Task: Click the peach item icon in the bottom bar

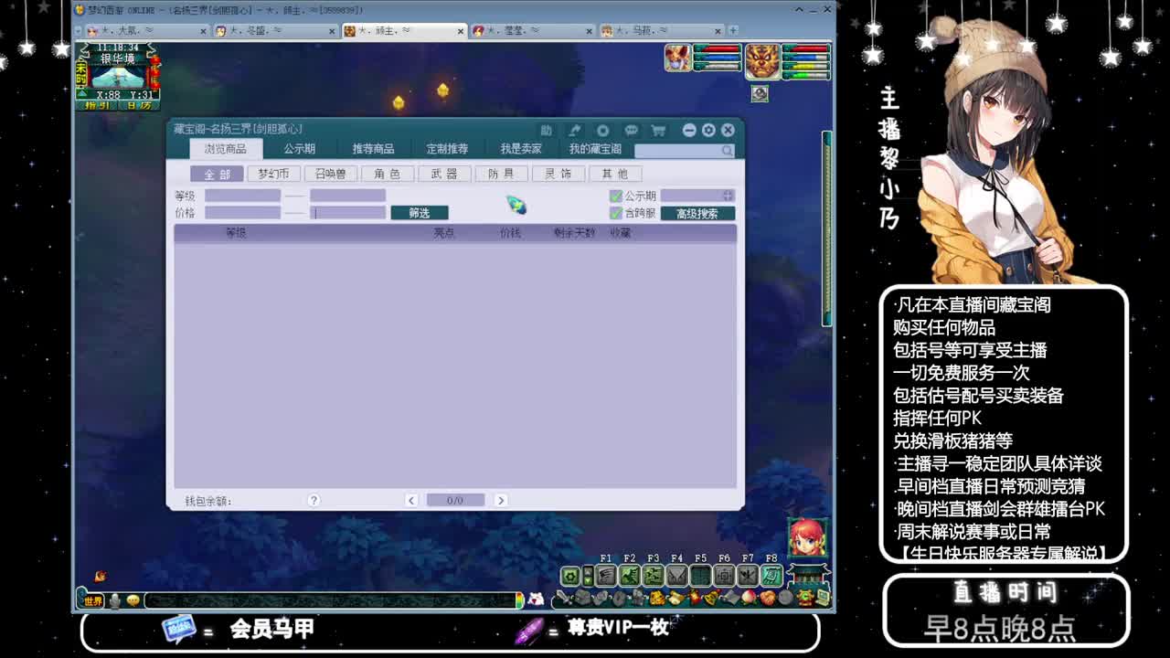Action: coord(749,597)
